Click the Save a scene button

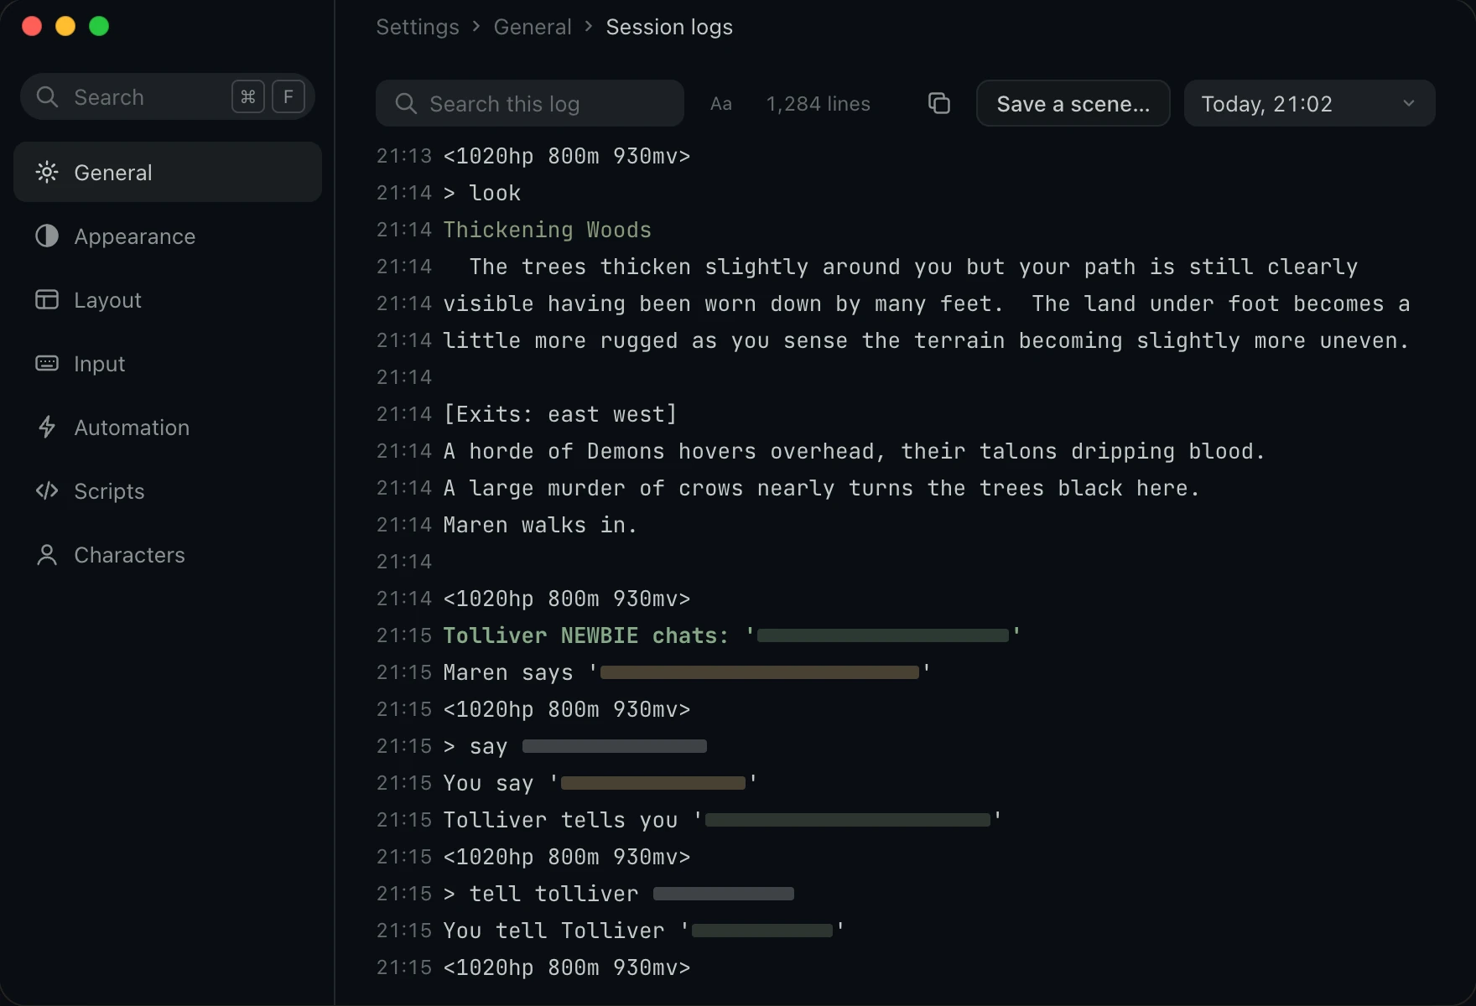point(1073,103)
